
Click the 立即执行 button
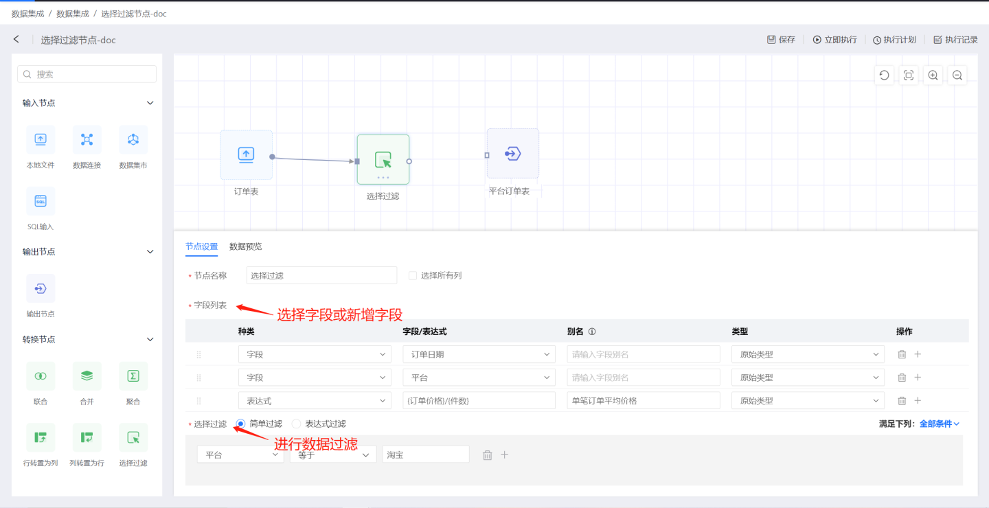834,40
